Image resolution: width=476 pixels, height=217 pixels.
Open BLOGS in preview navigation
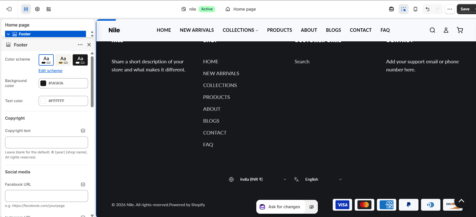pyautogui.click(x=333, y=30)
